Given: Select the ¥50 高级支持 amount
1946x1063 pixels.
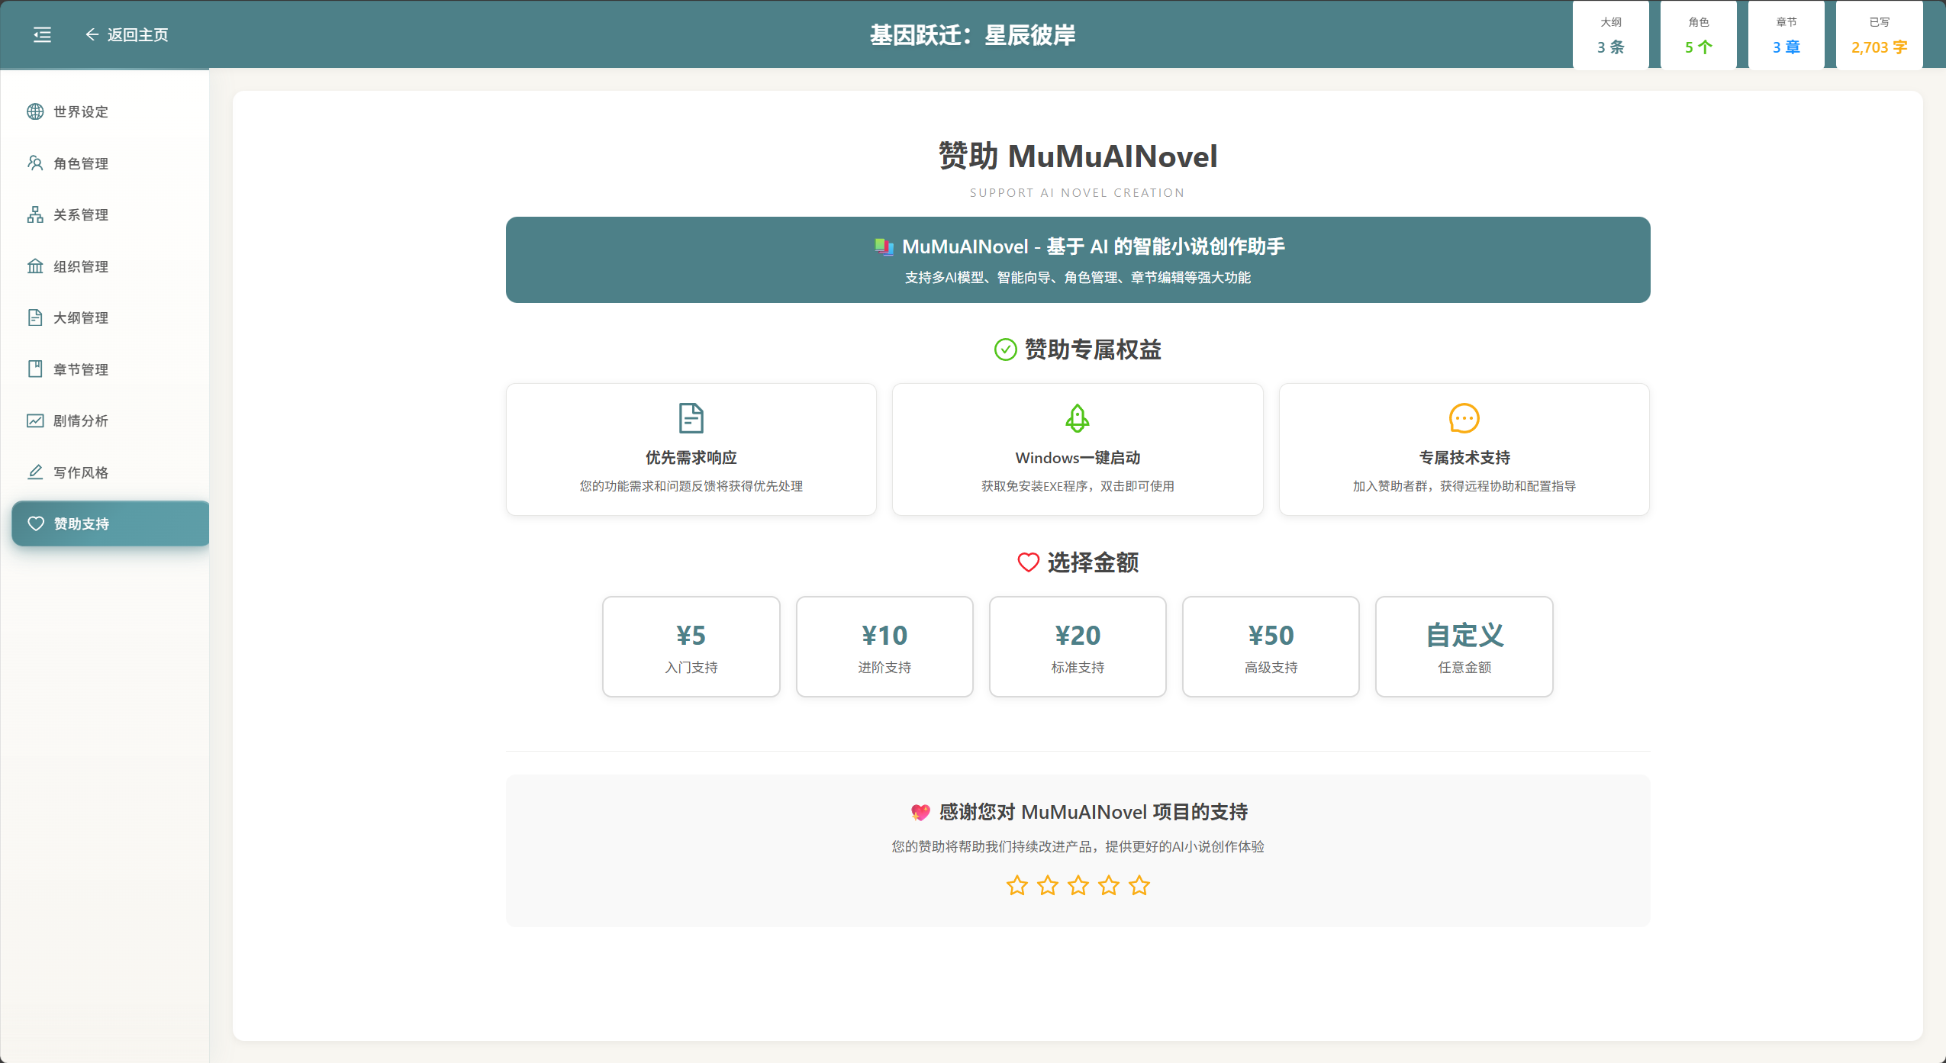Looking at the screenshot, I should [x=1271, y=646].
